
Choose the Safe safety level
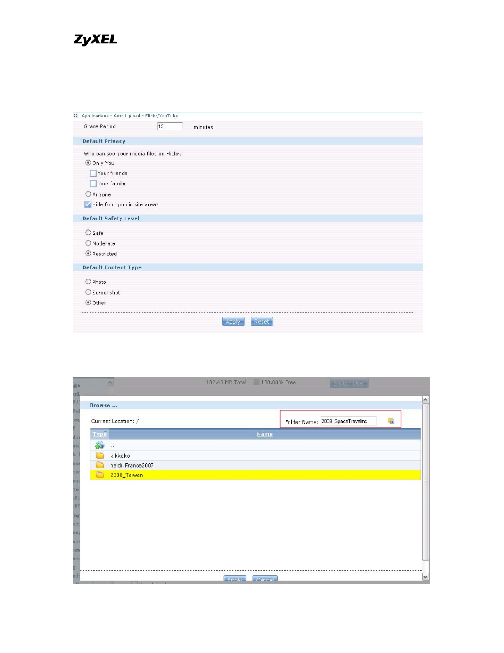(88, 233)
